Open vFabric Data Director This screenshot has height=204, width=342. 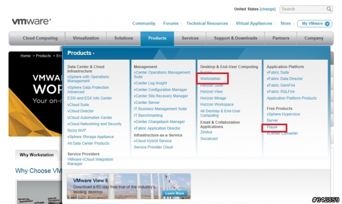pos(285,79)
